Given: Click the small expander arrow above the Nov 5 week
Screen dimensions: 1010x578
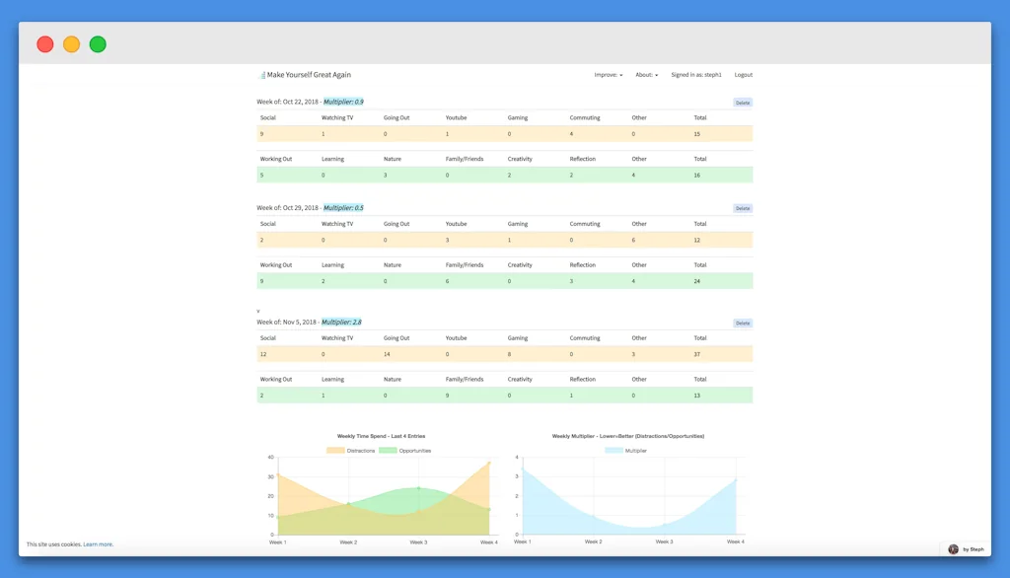Looking at the screenshot, I should click(x=258, y=312).
